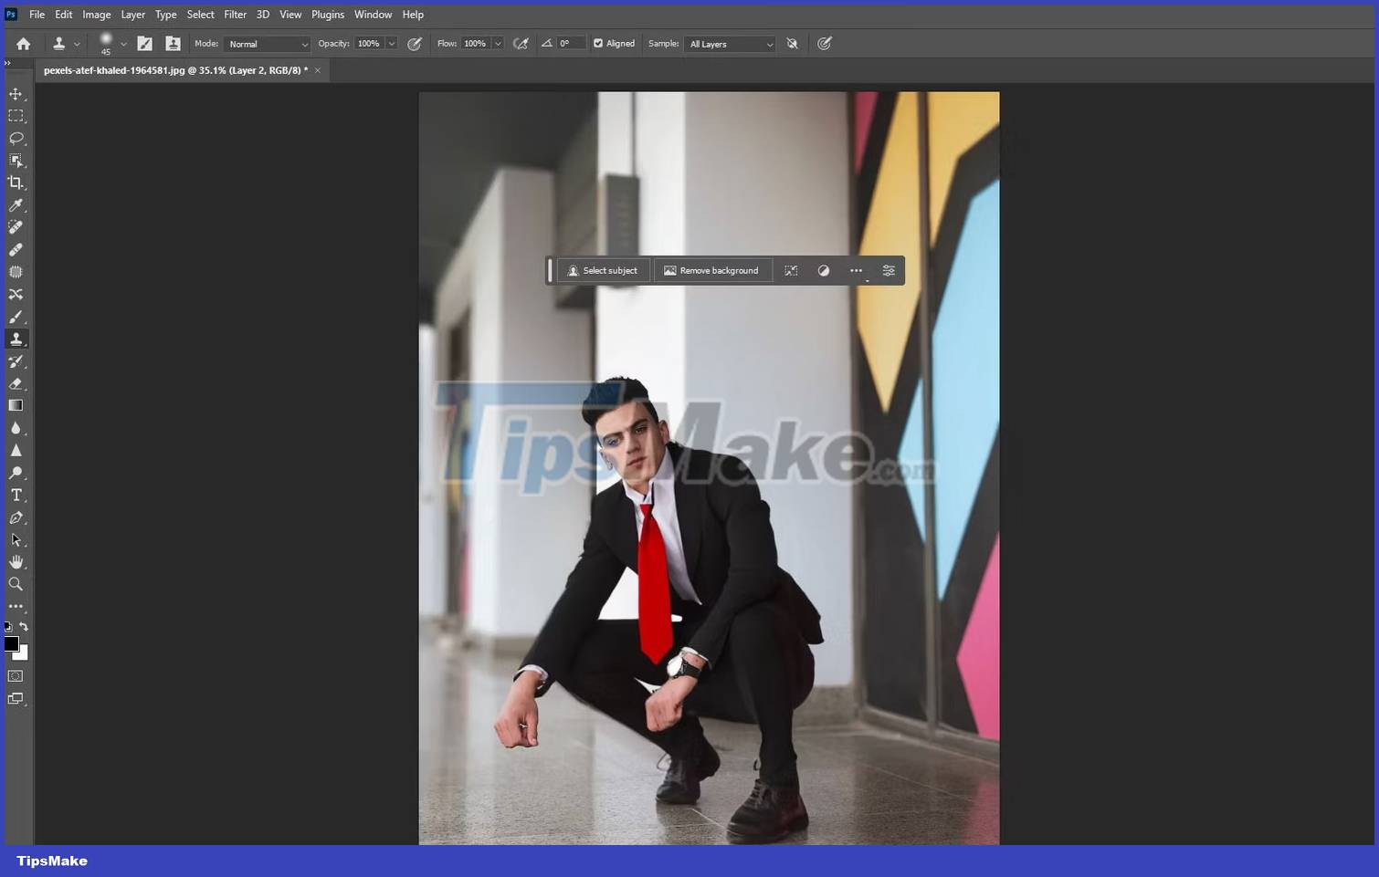Click the foreground color swatch
Screen dimensions: 1379x877
pyautogui.click(x=11, y=645)
